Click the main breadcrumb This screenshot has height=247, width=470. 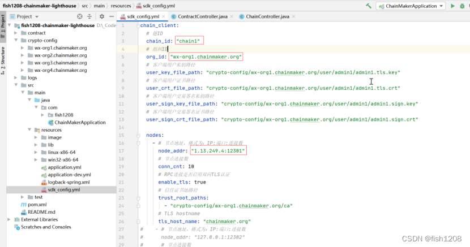pos(99,6)
